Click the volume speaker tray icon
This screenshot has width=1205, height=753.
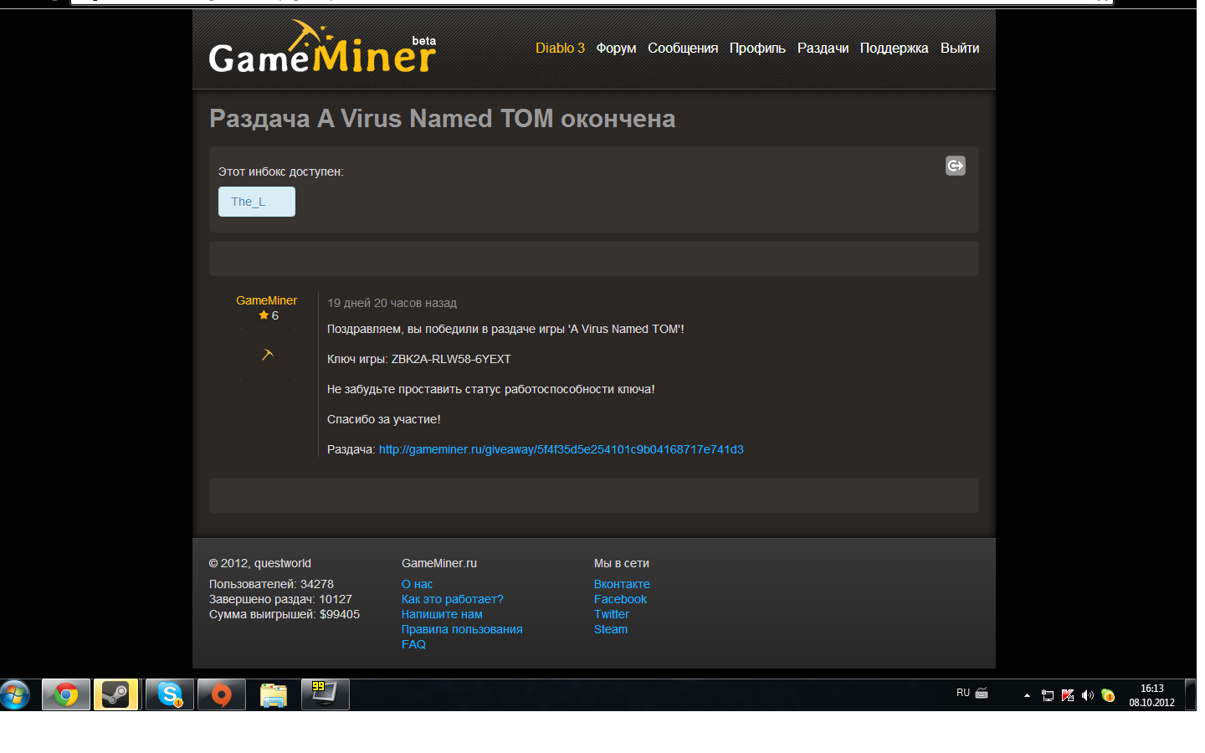[1088, 695]
